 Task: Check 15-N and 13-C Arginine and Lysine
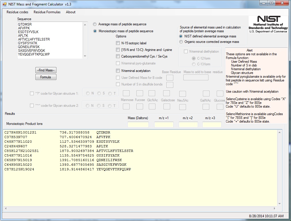click(118, 50)
